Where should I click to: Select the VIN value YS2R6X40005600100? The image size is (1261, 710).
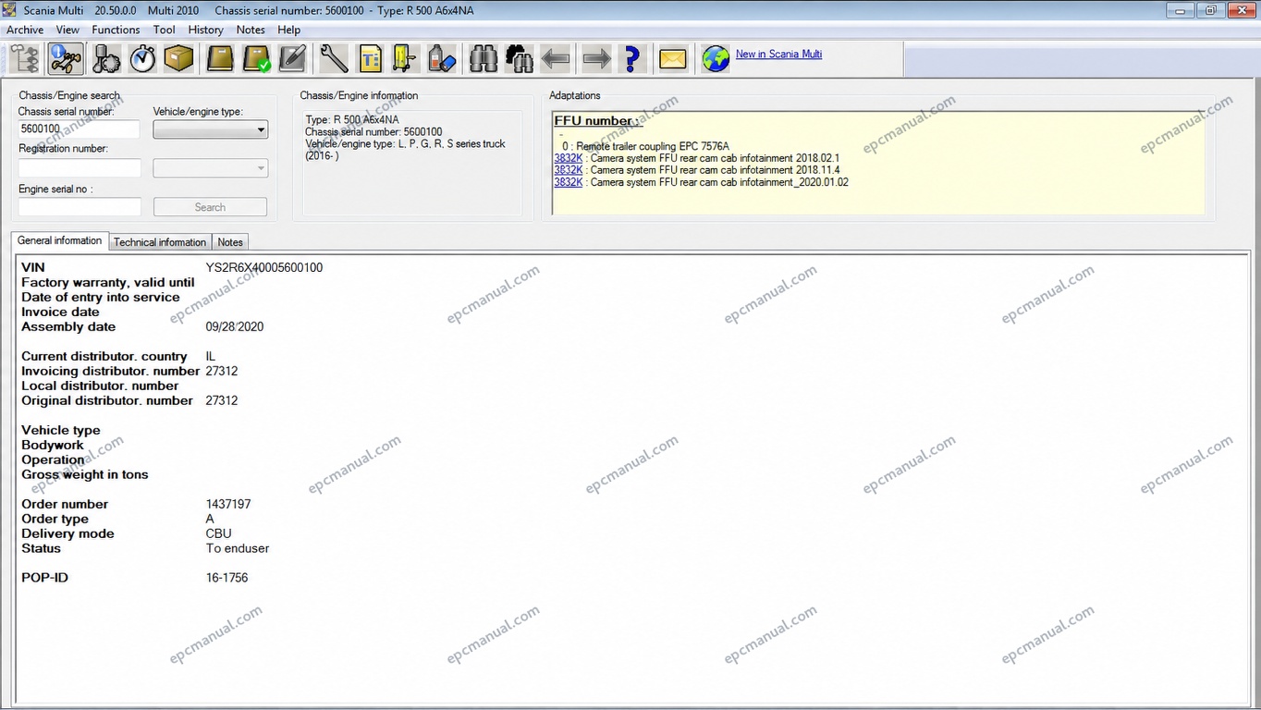coord(264,267)
